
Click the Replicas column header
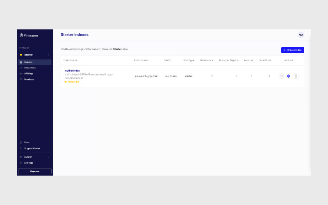(248, 60)
